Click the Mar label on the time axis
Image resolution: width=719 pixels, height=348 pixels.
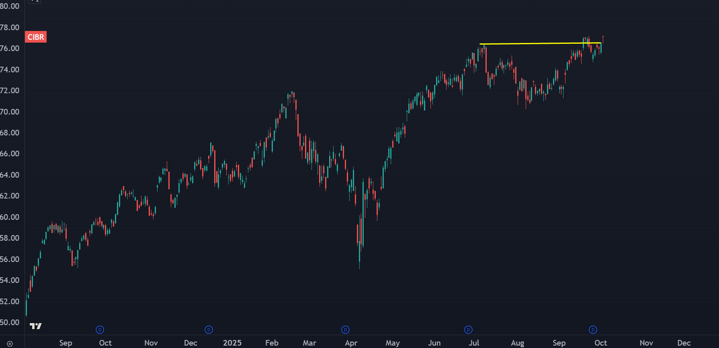pyautogui.click(x=309, y=343)
